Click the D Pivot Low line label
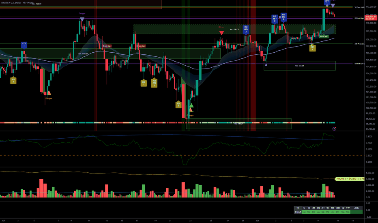This screenshot has height=223, width=378. tap(359, 64)
